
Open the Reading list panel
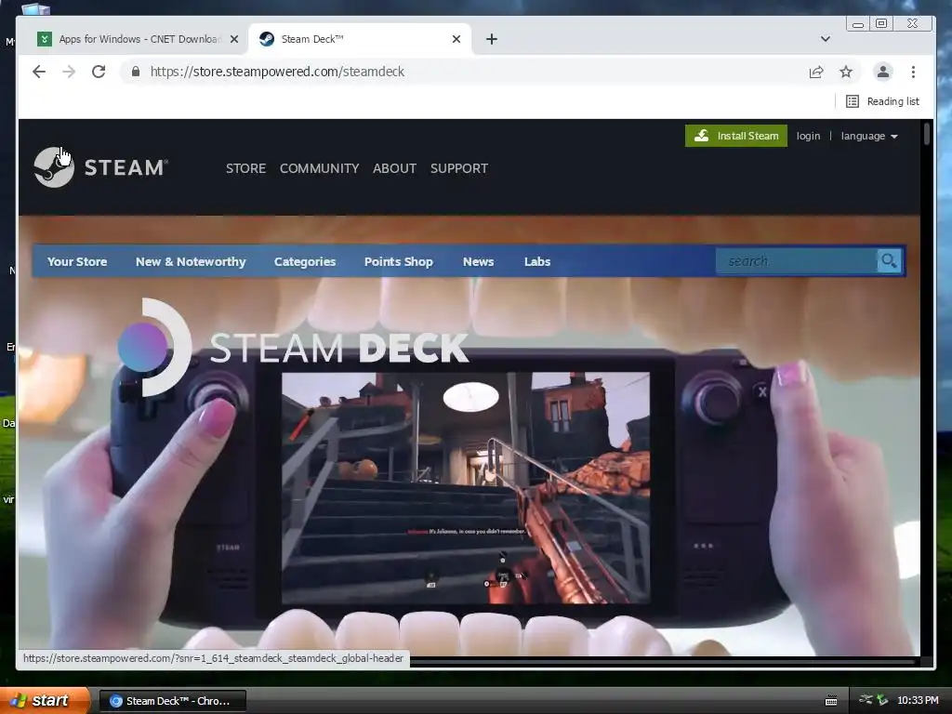(883, 101)
